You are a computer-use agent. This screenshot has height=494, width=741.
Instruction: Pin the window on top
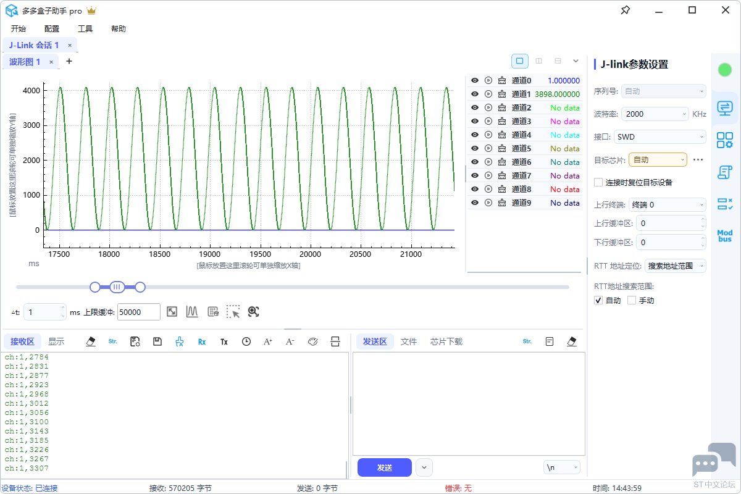point(625,10)
